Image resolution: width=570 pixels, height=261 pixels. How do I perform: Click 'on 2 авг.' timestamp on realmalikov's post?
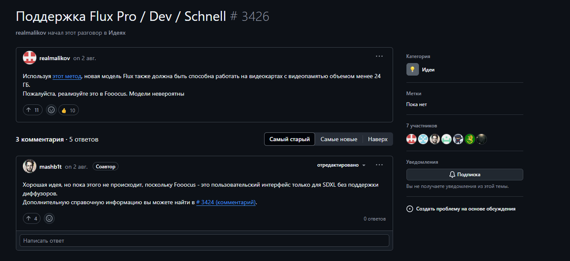click(x=85, y=58)
